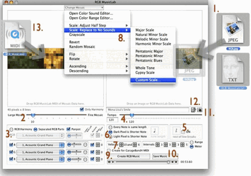Click the R row octave stepper
The width and height of the screenshot is (251, 176).
98,145
